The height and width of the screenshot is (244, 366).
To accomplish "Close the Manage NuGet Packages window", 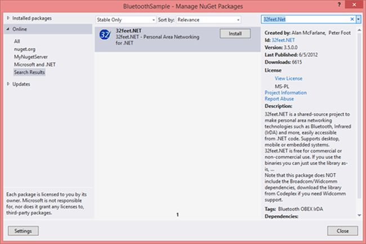I will pos(354,5).
